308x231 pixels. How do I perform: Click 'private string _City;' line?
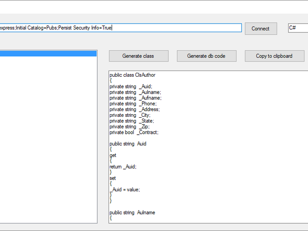130,115
